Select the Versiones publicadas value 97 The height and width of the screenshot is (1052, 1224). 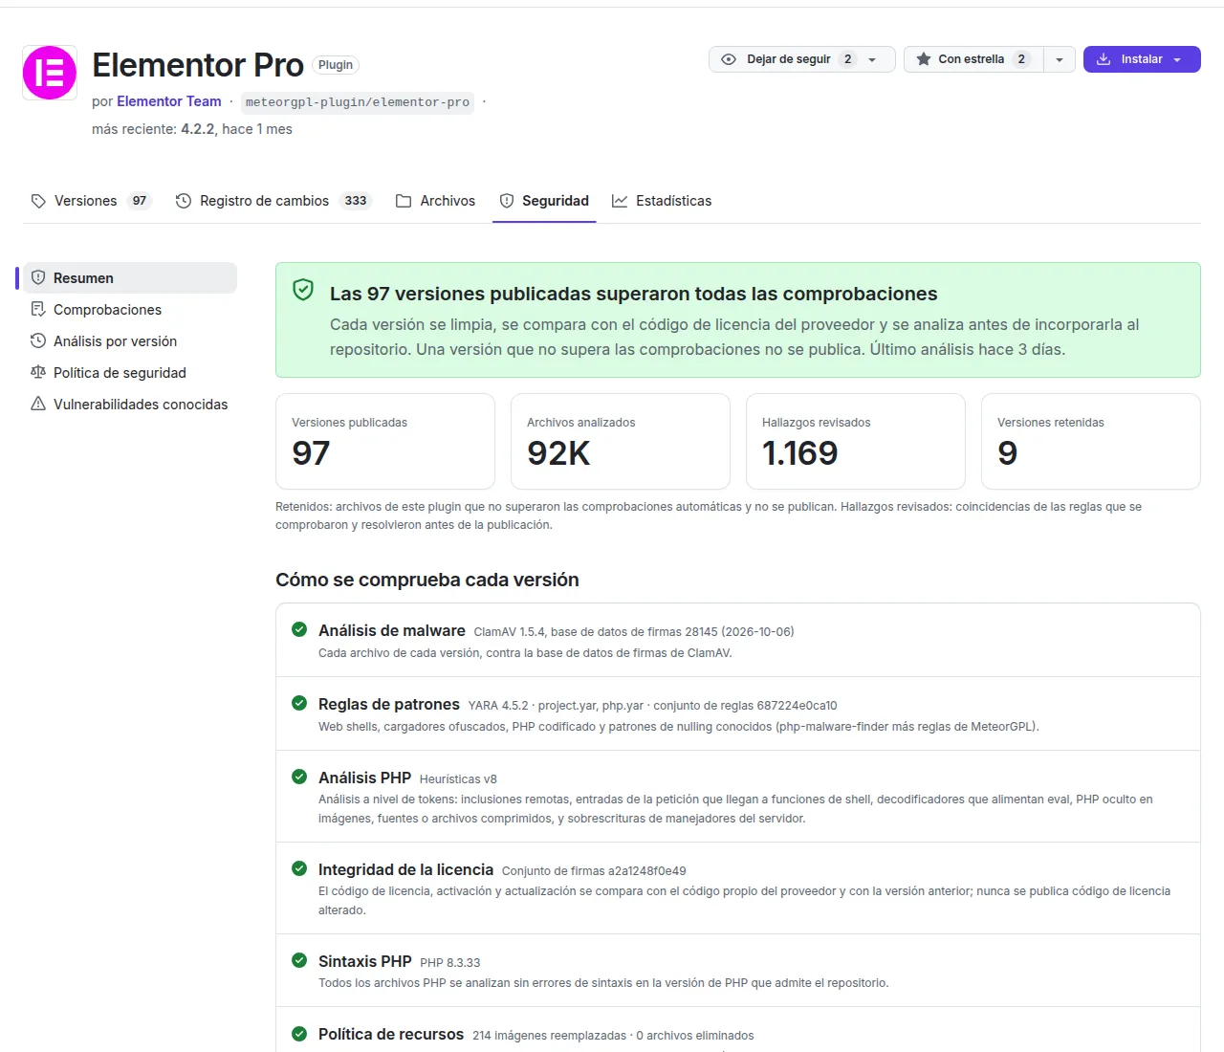tap(311, 452)
